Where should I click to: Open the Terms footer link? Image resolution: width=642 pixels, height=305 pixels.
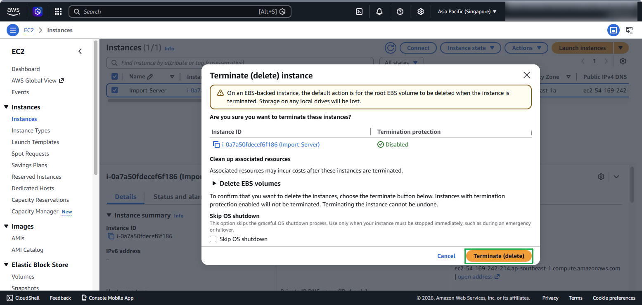[576, 298]
